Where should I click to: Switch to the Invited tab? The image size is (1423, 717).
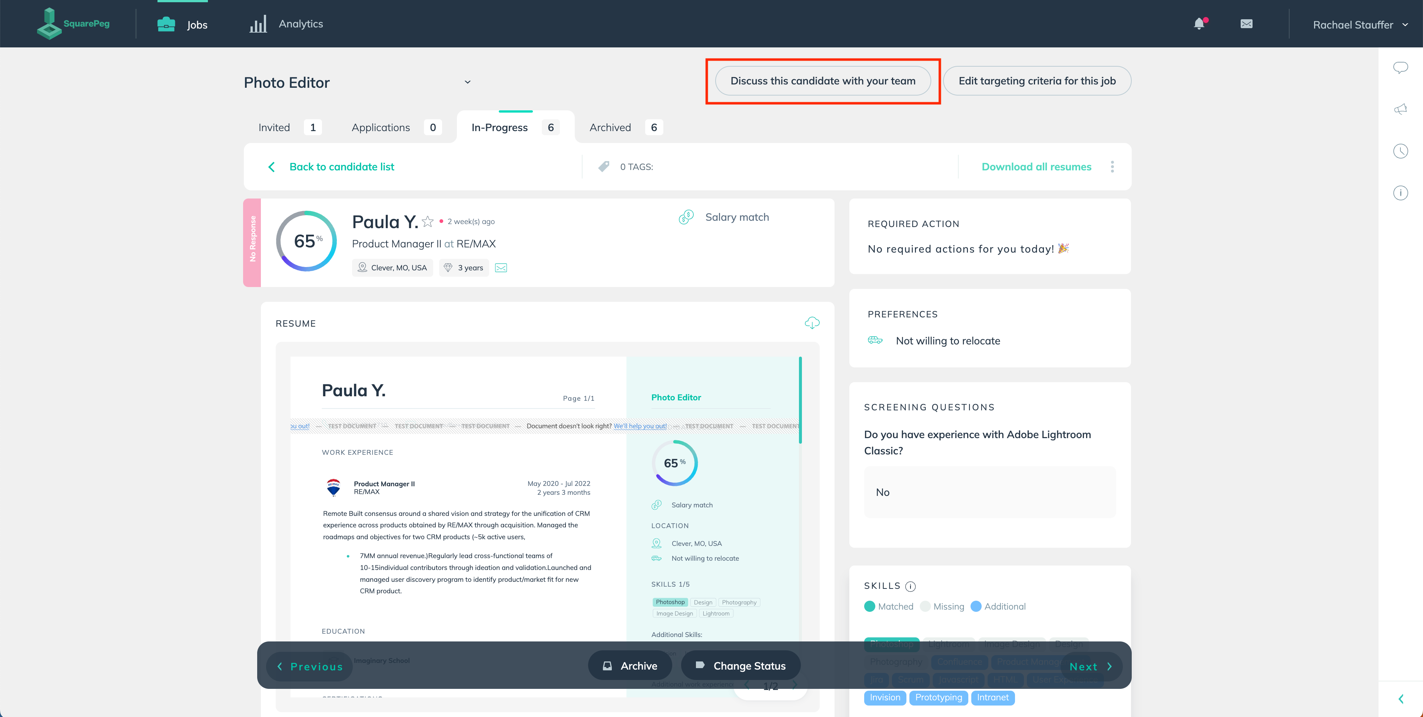pyautogui.click(x=289, y=127)
